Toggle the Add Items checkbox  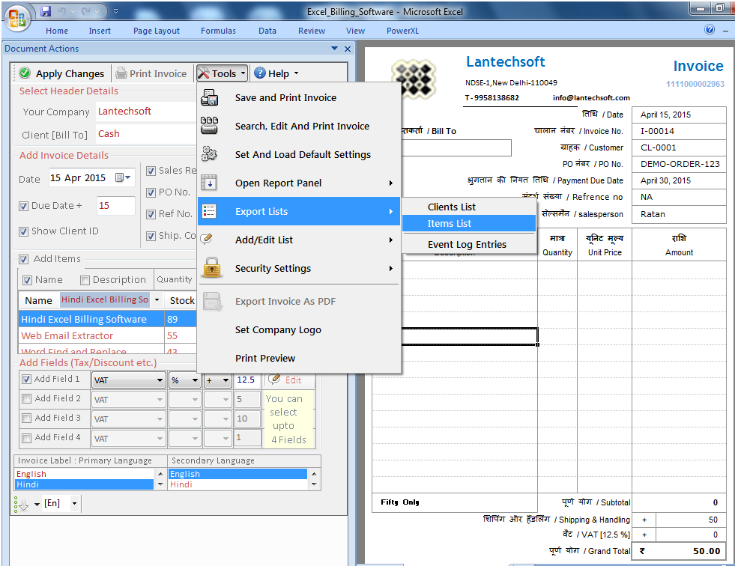click(x=24, y=259)
